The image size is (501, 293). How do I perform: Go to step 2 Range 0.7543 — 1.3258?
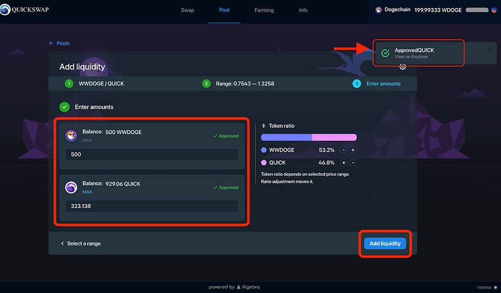pyautogui.click(x=239, y=84)
